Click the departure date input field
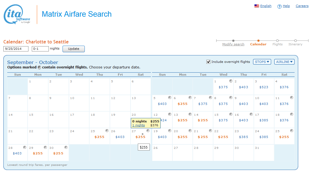The image size is (313, 175). [16, 49]
